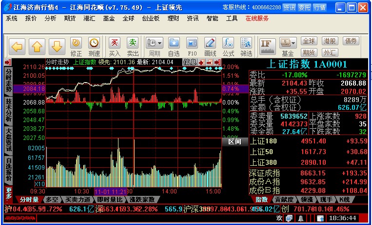Switch to the 分时量 tab

pyautogui.click(x=29, y=199)
